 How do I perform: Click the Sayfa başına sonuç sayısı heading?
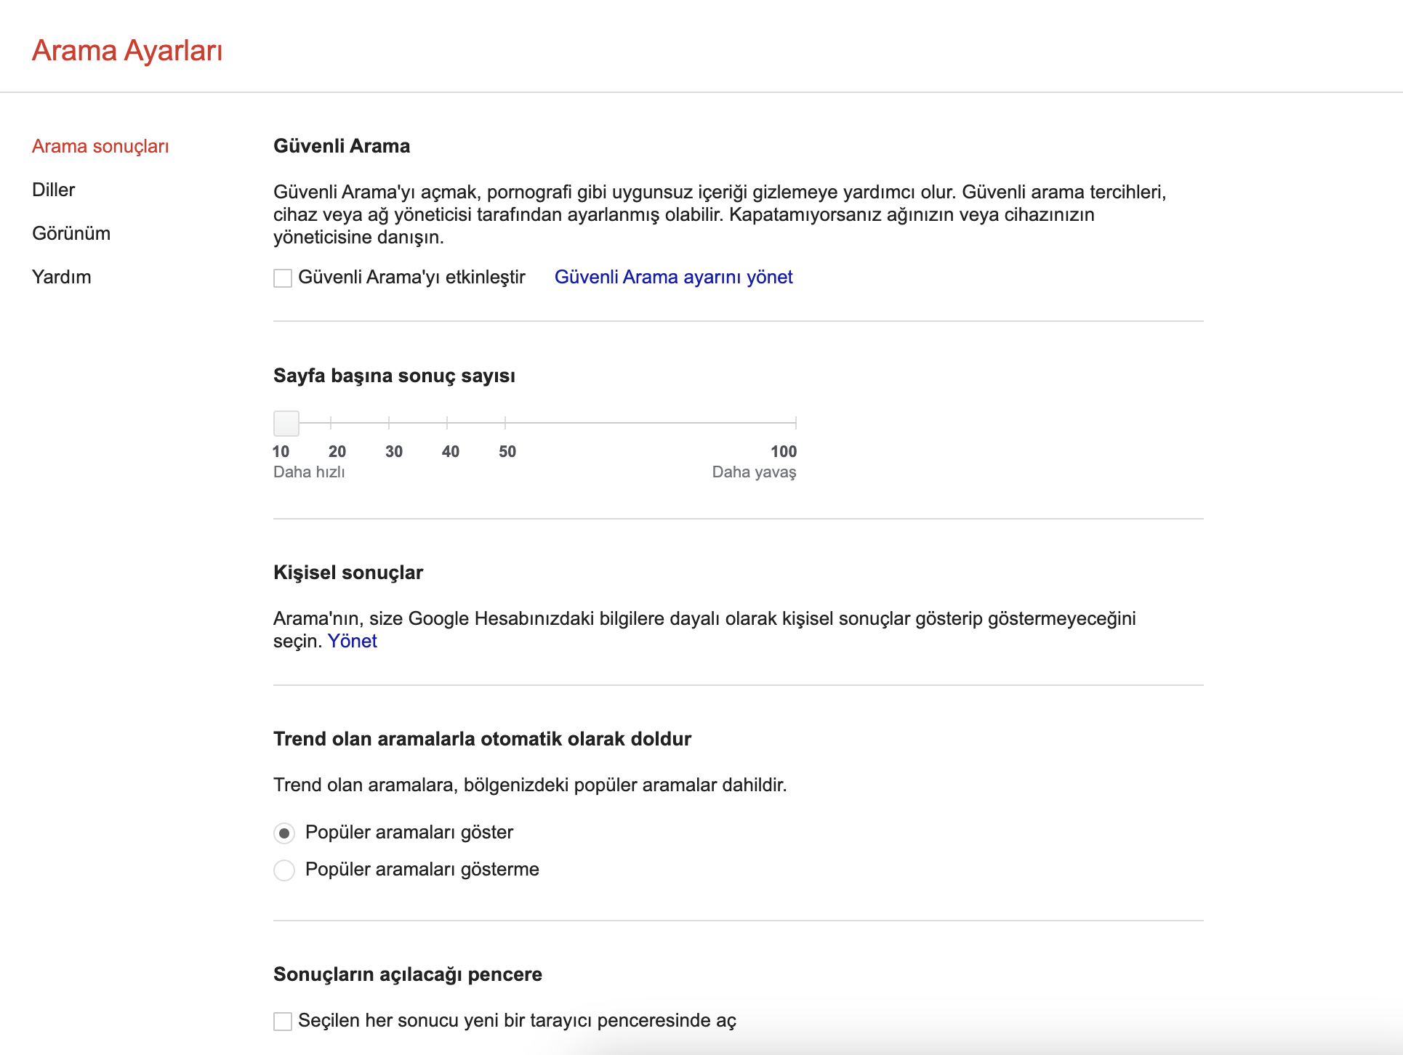pos(394,376)
